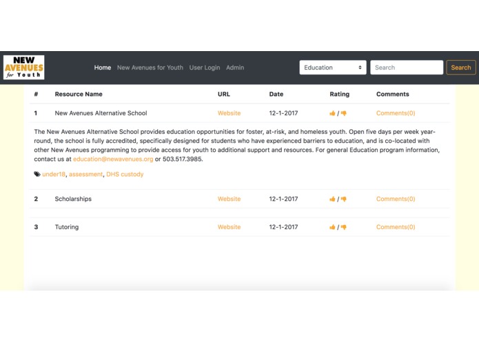Click the 12-1-2017 date in Scholarships row
The height and width of the screenshot is (341, 479).
click(x=283, y=199)
